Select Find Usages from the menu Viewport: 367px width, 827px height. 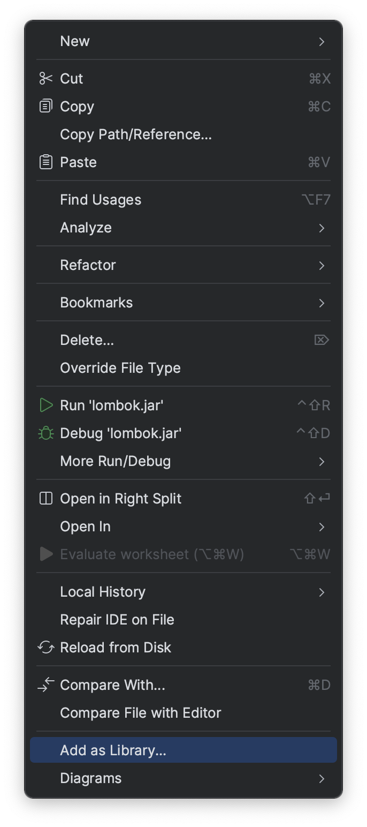pos(100,199)
